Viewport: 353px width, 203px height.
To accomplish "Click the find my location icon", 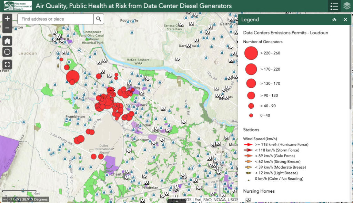I will click(x=7, y=52).
